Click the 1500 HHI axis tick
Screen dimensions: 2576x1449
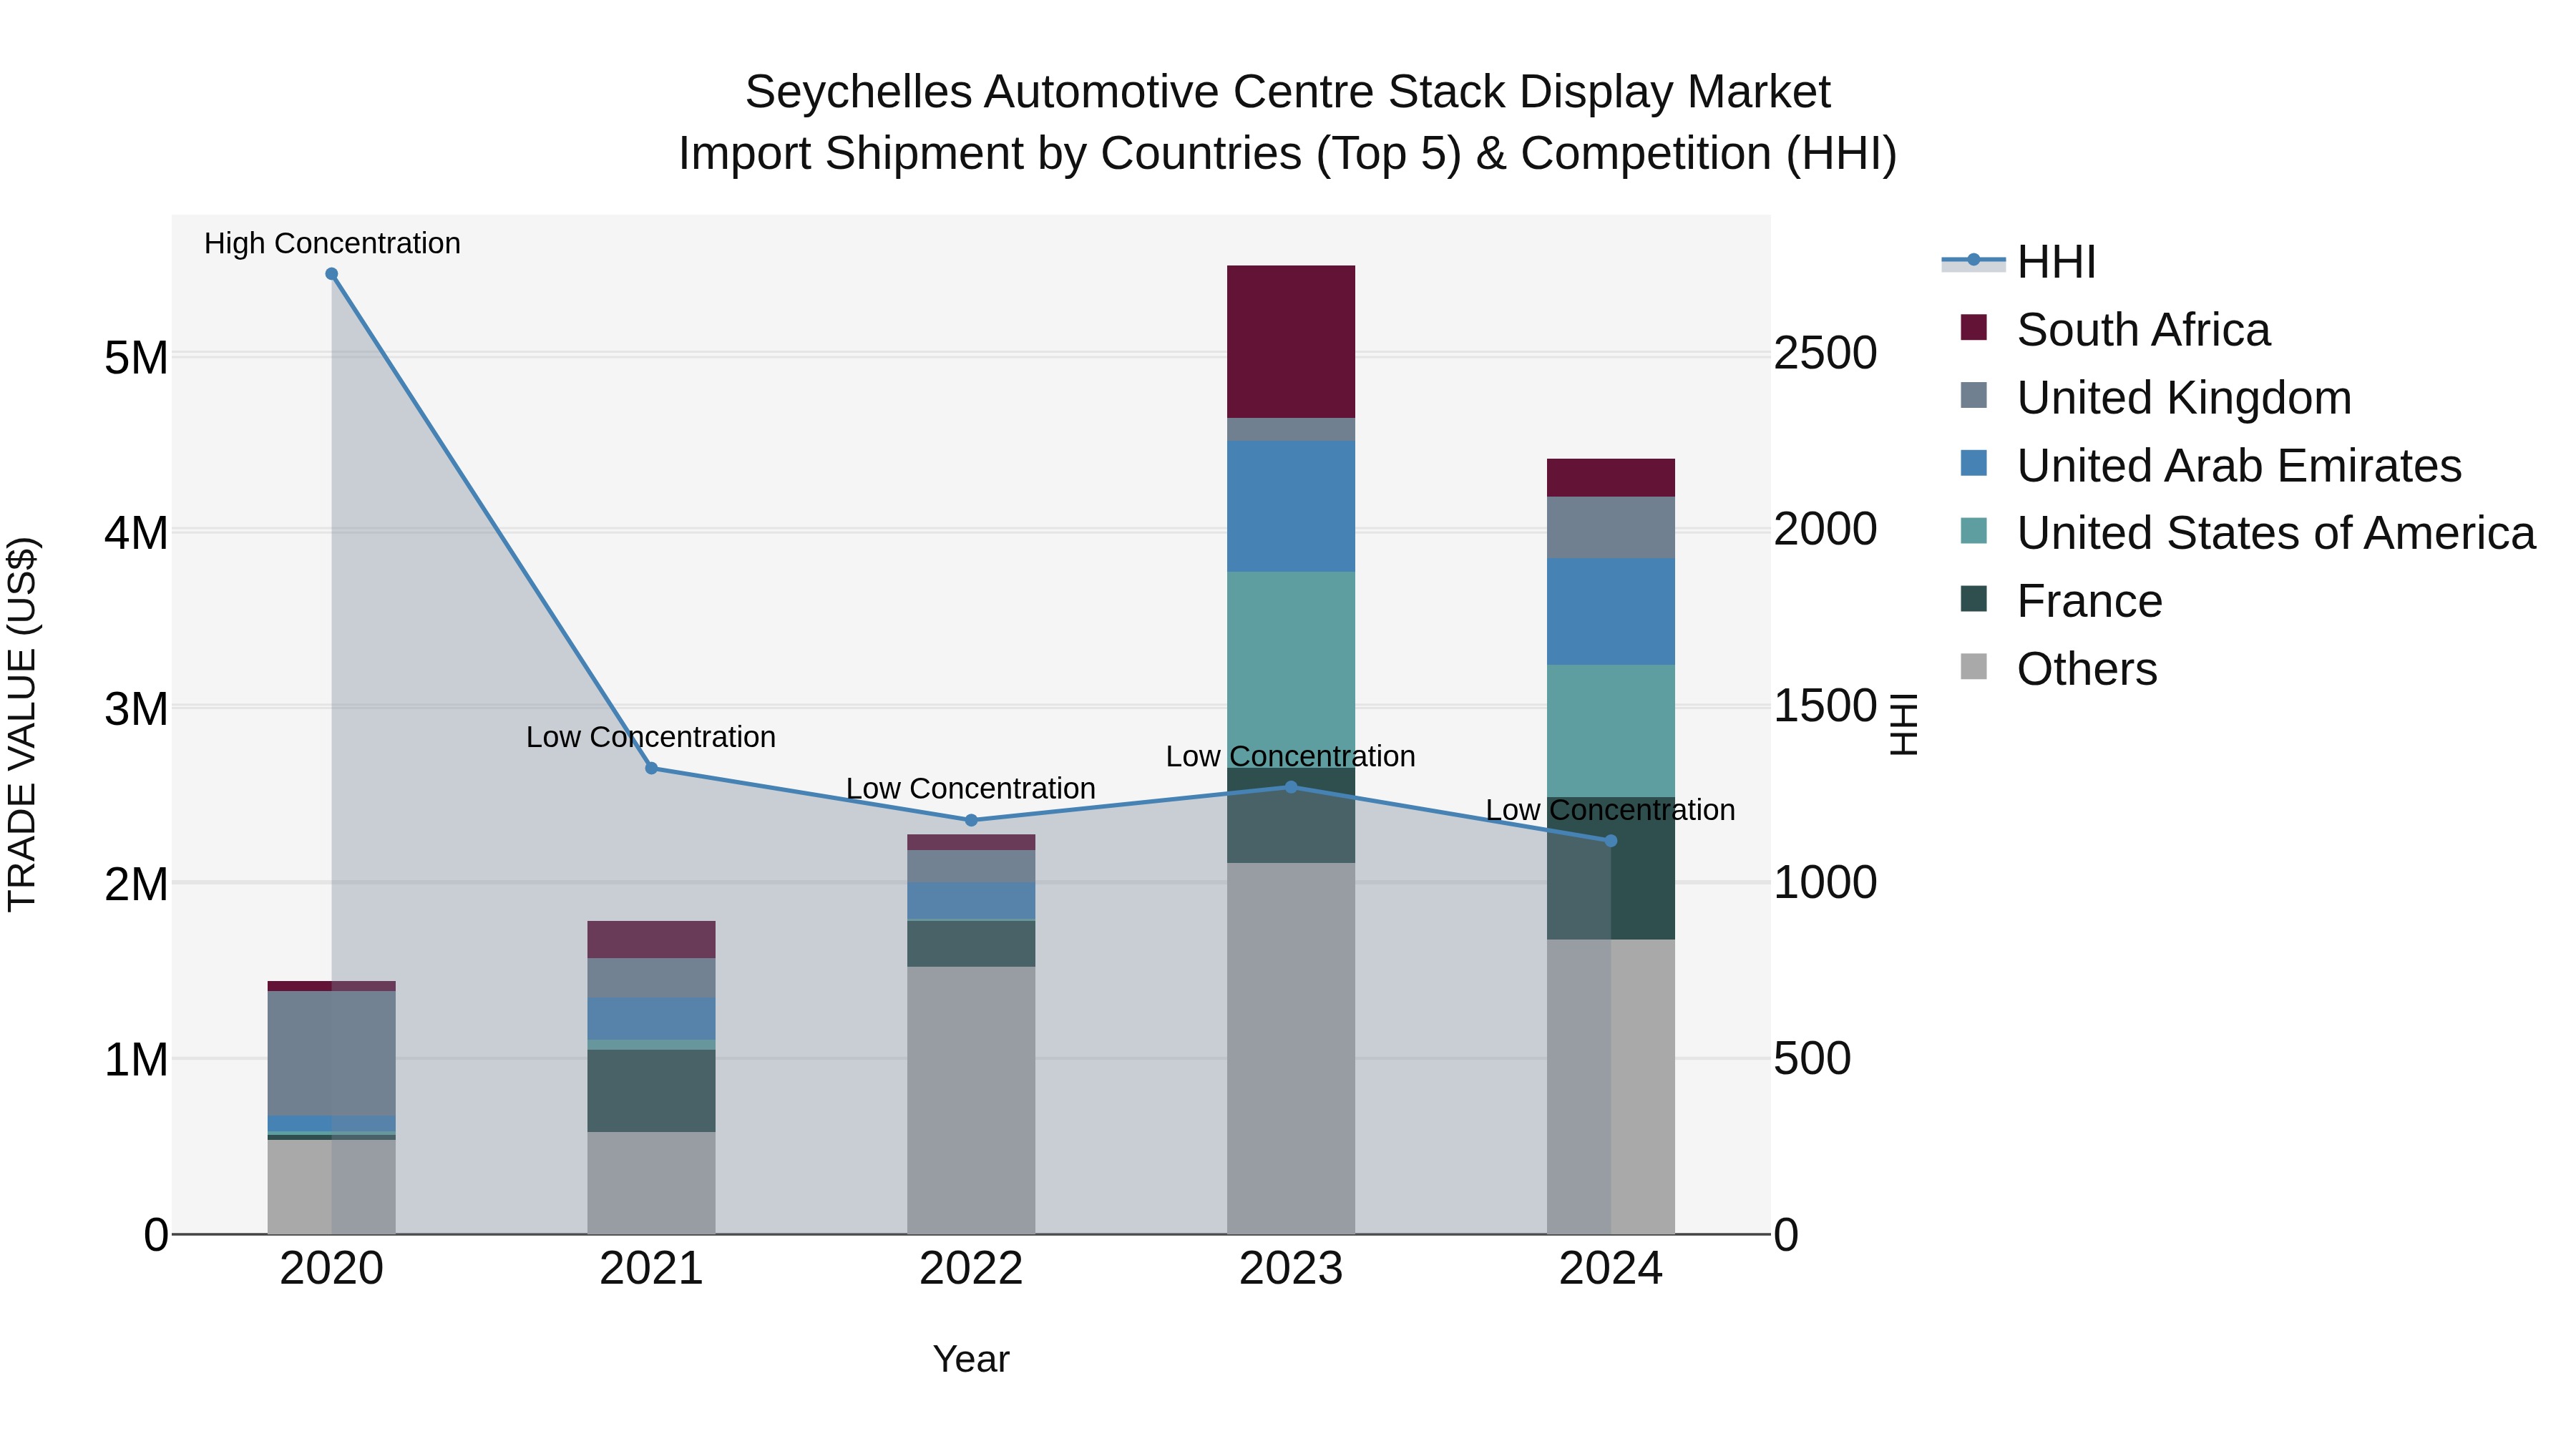pos(1826,706)
